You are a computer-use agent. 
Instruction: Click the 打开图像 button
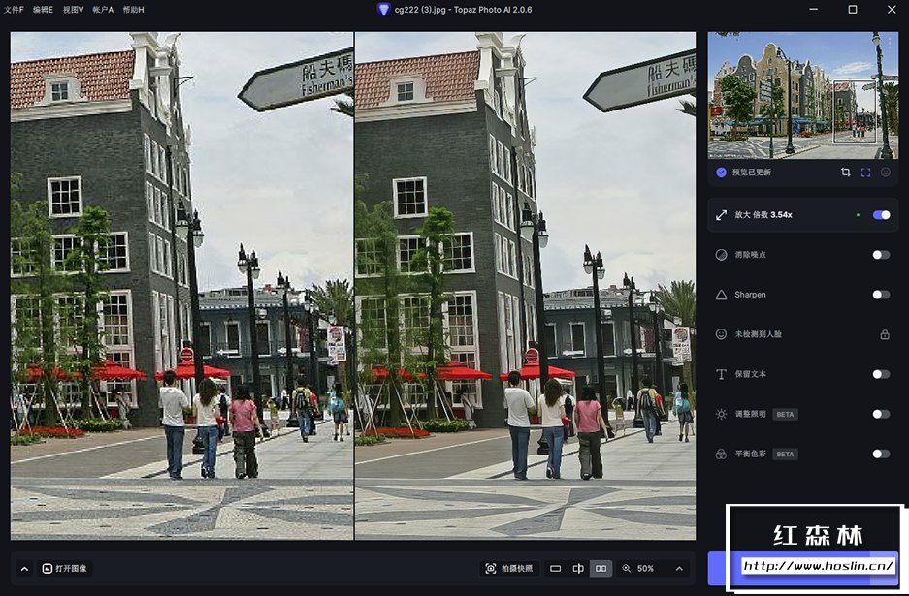click(x=64, y=569)
